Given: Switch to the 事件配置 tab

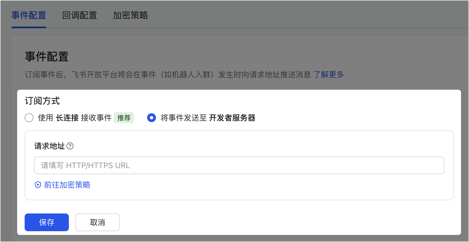Looking at the screenshot, I should click(29, 16).
